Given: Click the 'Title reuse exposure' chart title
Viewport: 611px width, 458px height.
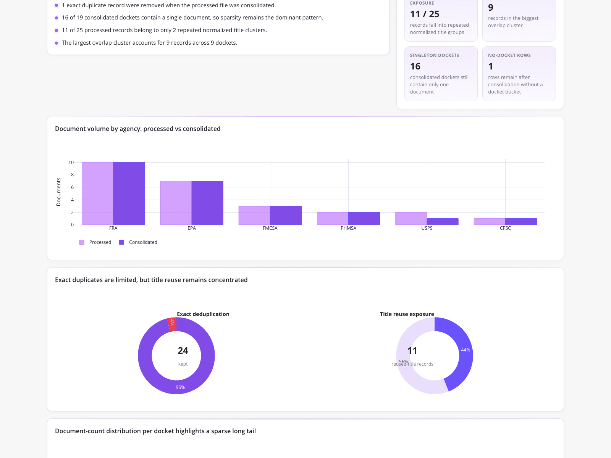Looking at the screenshot, I should click(407, 314).
